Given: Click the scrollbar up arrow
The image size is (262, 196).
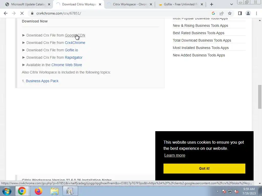Looking at the screenshot, I should pos(260,20).
